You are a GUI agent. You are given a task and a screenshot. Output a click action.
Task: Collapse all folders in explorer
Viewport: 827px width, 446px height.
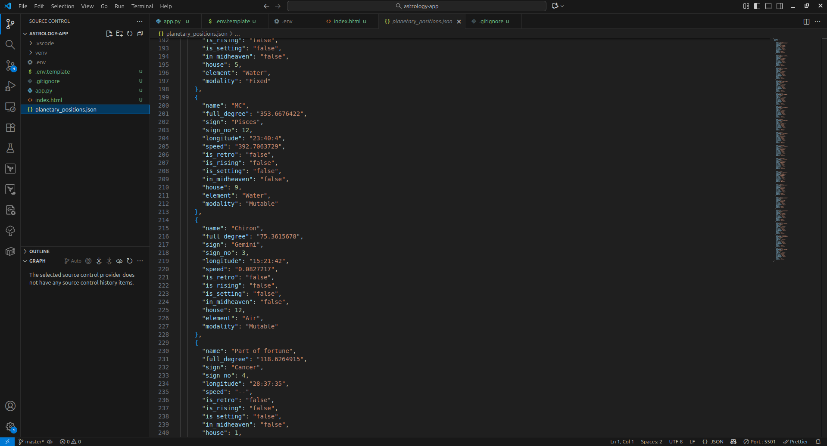140,34
